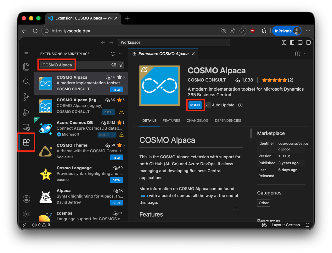Install the COSMO Theme extension
The image size is (332, 253).
[x=116, y=157]
